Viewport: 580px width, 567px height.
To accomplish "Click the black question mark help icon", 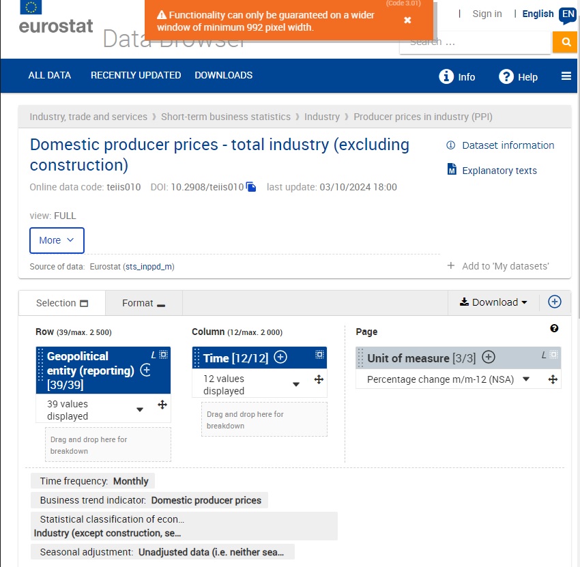I will (554, 329).
